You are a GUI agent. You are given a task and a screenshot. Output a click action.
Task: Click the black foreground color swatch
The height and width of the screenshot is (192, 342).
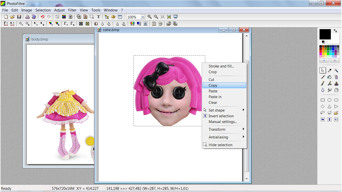[x=325, y=34]
